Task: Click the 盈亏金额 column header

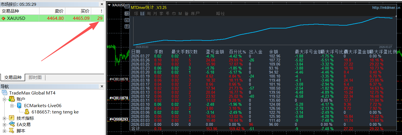Action: [x=215, y=52]
